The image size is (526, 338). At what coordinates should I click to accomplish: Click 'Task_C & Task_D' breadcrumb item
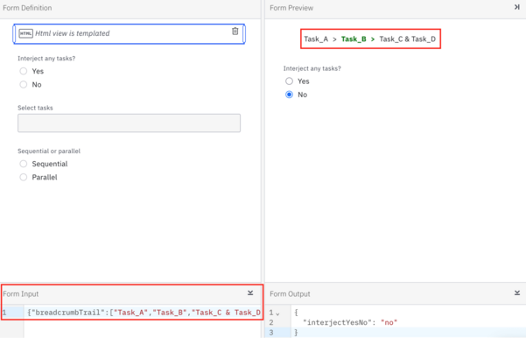tap(407, 39)
